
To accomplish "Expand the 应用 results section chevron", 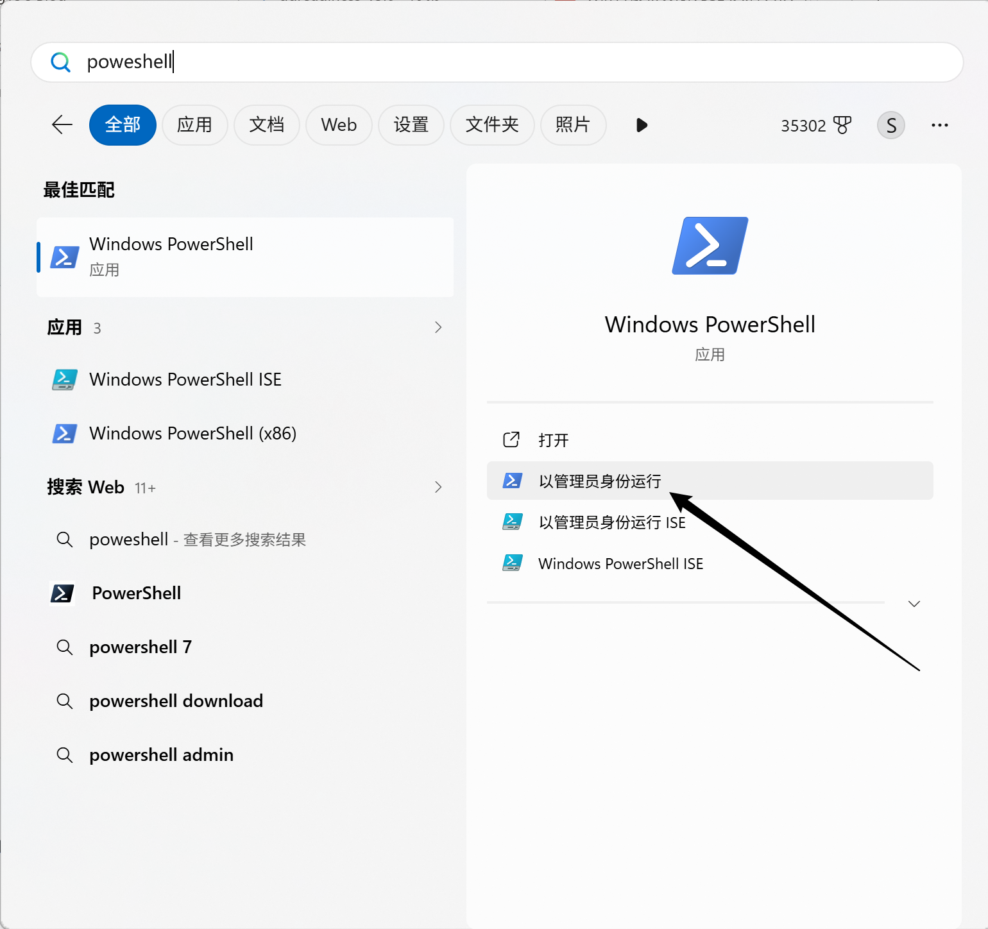I will [438, 327].
